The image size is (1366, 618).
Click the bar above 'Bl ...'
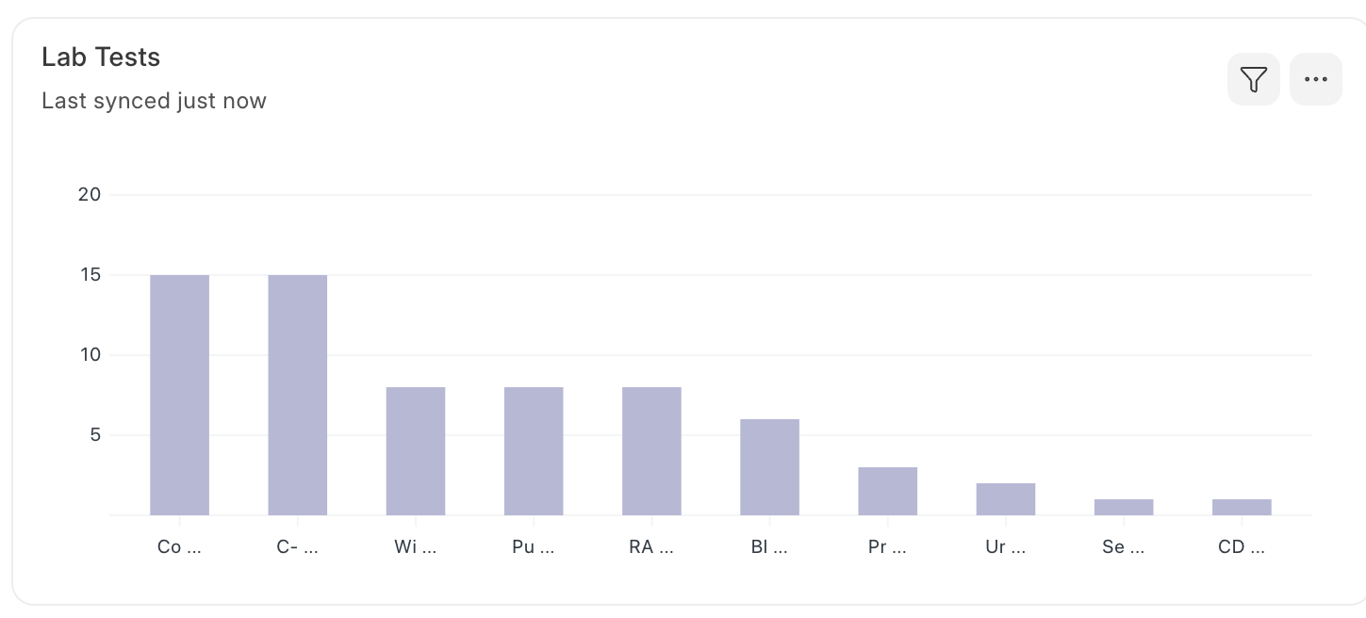click(769, 467)
